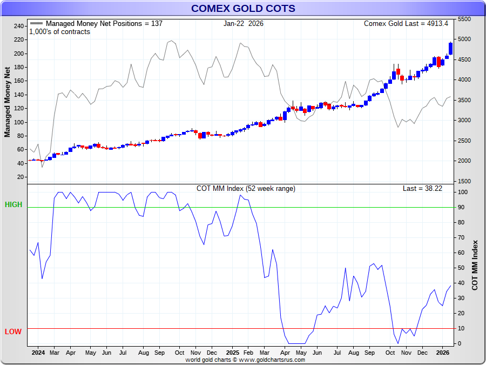The image size is (486, 365).
Task: Click the latest tall blue gold candlestick
Action: click(451, 49)
